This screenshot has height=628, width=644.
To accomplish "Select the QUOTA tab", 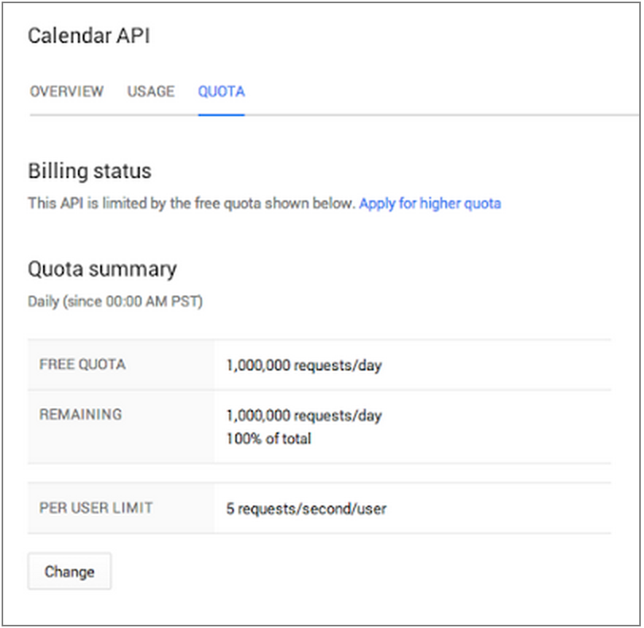I will (221, 91).
